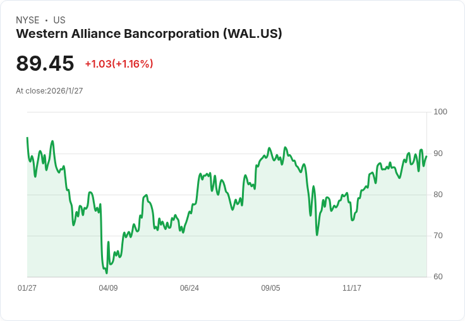The width and height of the screenshot is (465, 321).
Task: Click the 01/27 x-axis date label
Action: pyautogui.click(x=27, y=288)
